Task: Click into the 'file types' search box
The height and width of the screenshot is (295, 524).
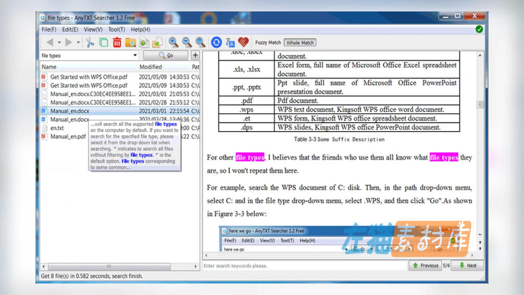Action: pos(85,55)
